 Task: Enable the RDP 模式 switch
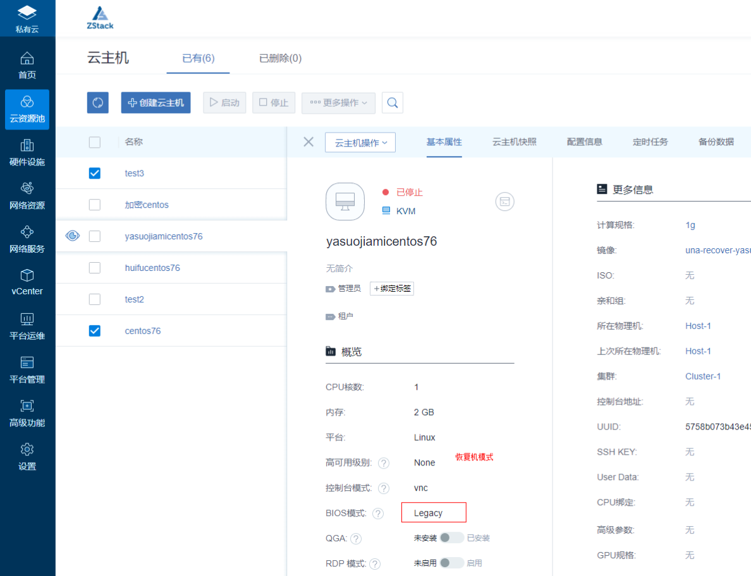click(x=452, y=563)
